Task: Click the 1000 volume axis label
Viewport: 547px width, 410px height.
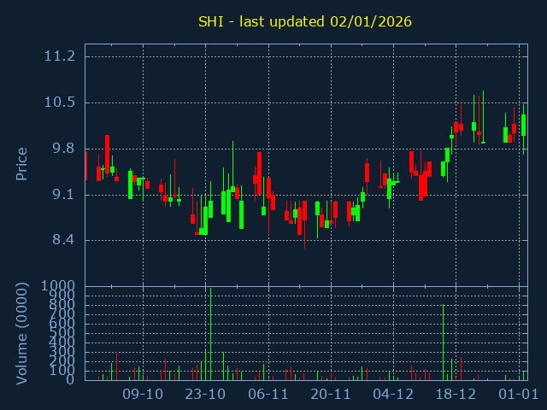Action: click(x=57, y=285)
